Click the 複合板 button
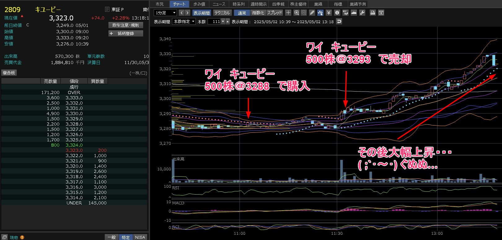Screen dimensions: 502x240 (9, 73)
